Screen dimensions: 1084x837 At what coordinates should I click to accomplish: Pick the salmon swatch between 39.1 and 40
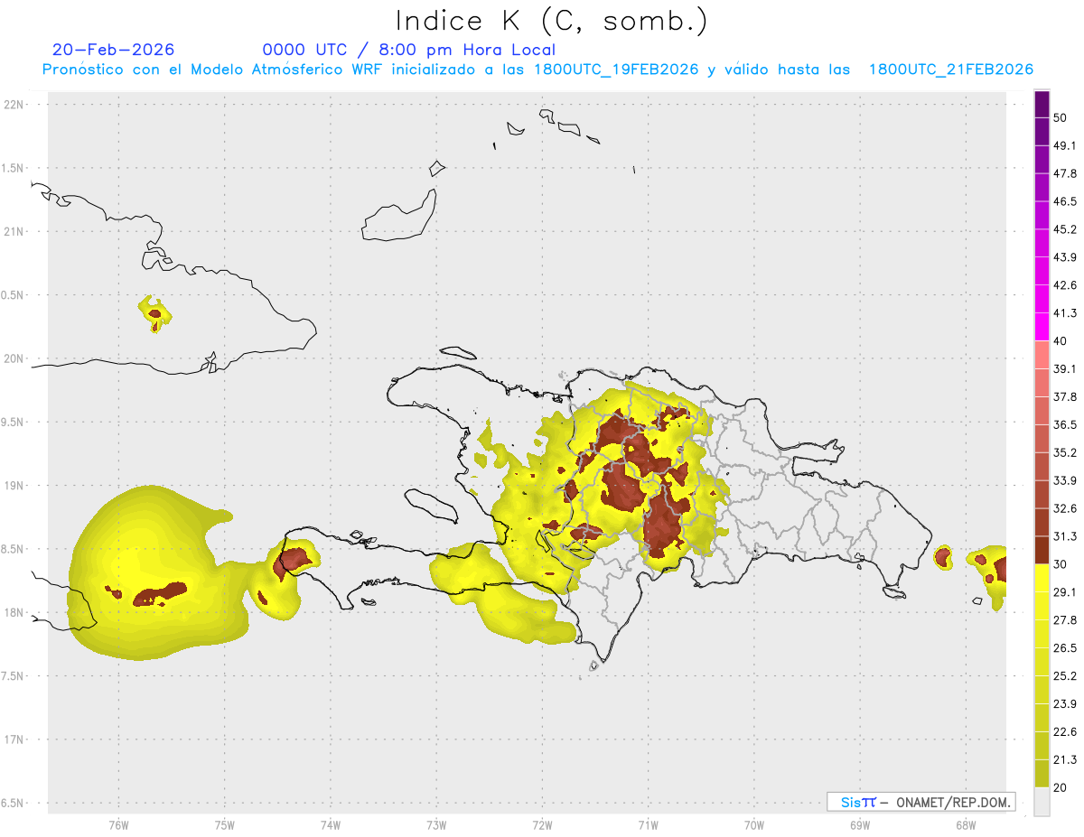1042,355
